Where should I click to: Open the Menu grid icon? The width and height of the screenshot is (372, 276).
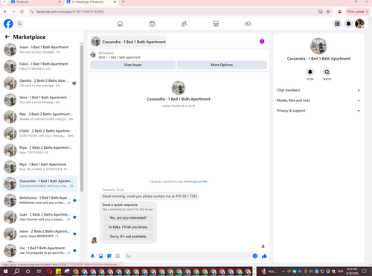[337, 24]
